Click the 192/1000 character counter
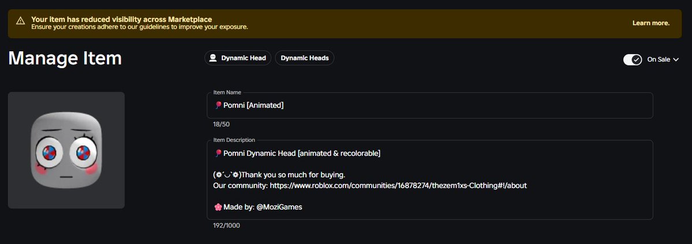Viewport: 692px width, 244px height. [x=226, y=226]
